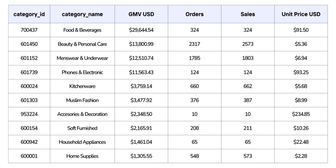Click the Kitchenware category name

(x=82, y=86)
